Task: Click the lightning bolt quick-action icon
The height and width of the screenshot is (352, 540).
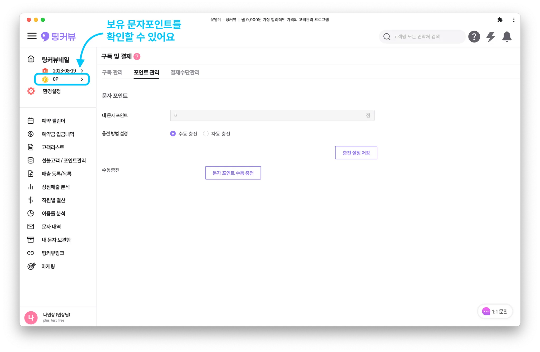Action: [x=490, y=37]
